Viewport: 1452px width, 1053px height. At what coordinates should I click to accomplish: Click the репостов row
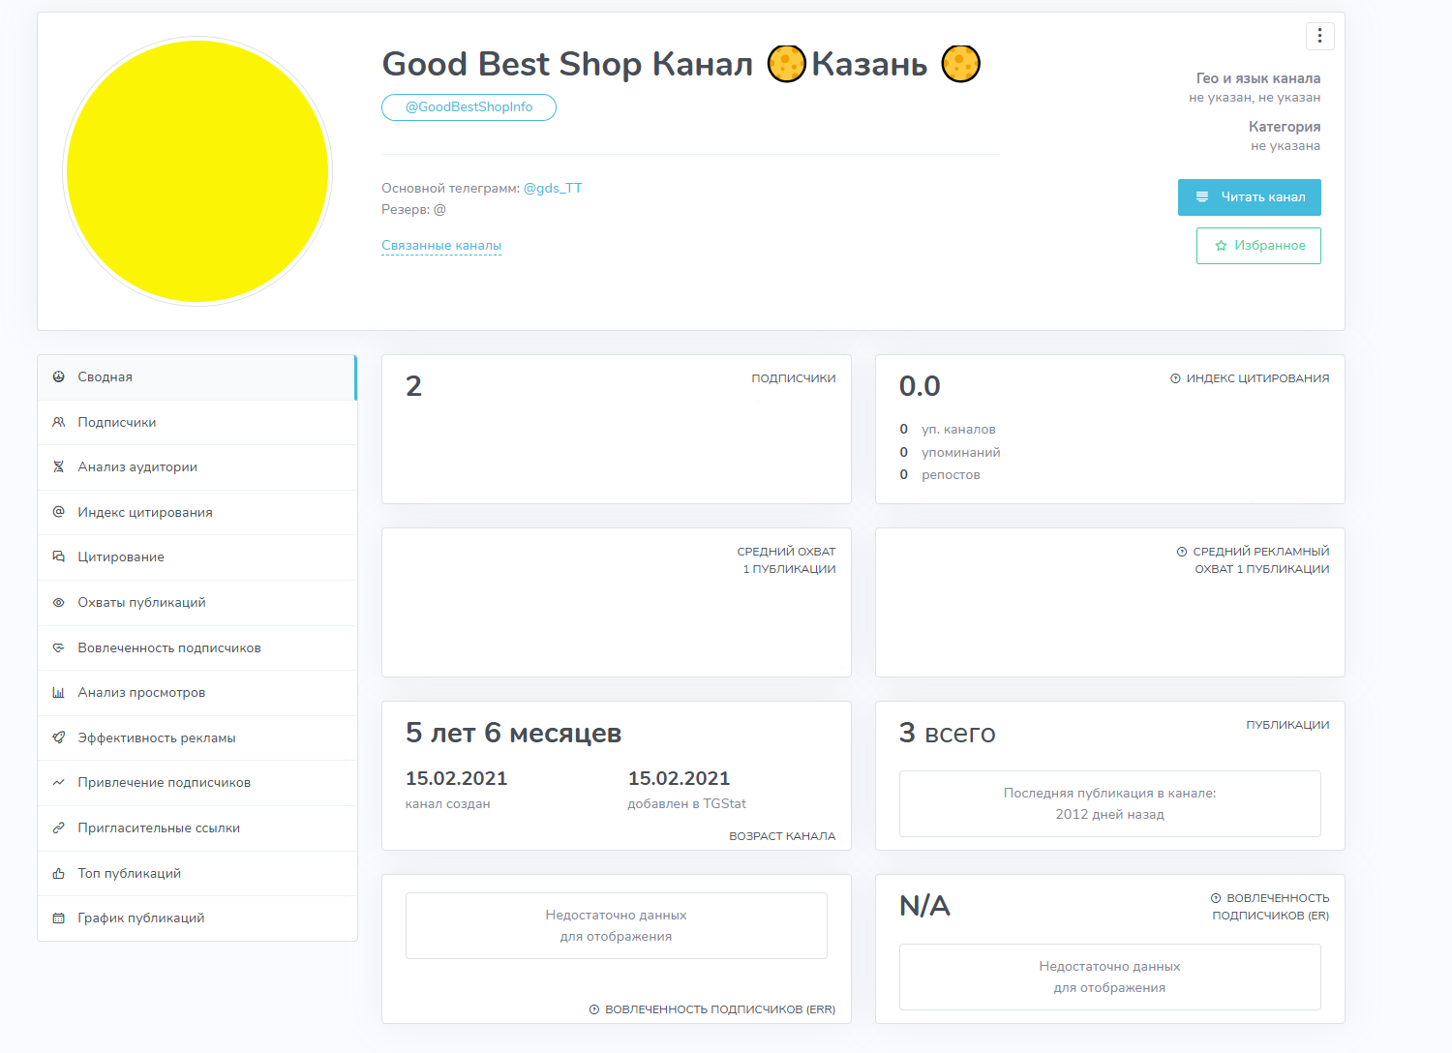[940, 475]
